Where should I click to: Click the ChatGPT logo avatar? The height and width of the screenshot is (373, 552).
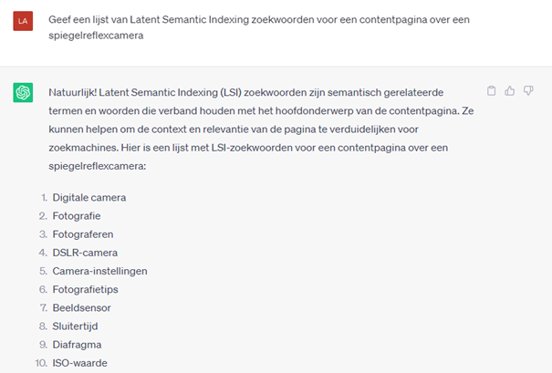point(23,93)
